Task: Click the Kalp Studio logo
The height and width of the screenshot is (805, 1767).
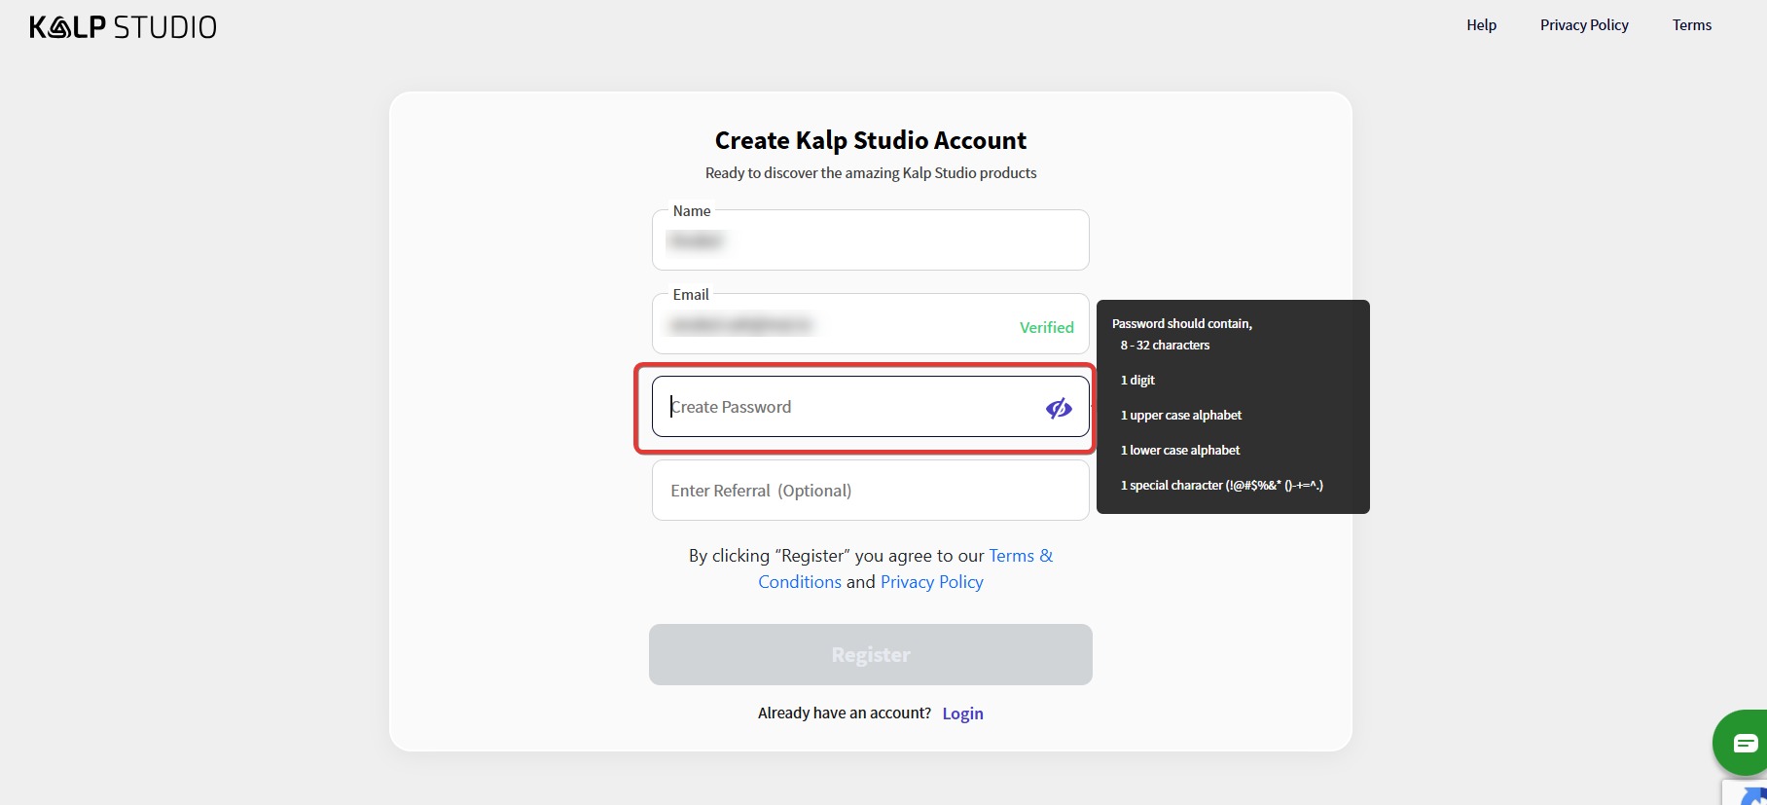Action: (x=123, y=27)
